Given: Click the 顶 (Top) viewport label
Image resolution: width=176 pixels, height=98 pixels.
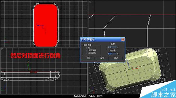Looking at the screenshot, I should [x=2, y=2].
